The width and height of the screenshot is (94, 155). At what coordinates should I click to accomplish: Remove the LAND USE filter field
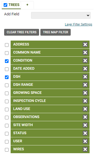click(x=85, y=109)
